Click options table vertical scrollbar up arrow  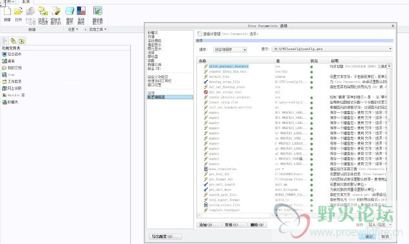[389, 66]
